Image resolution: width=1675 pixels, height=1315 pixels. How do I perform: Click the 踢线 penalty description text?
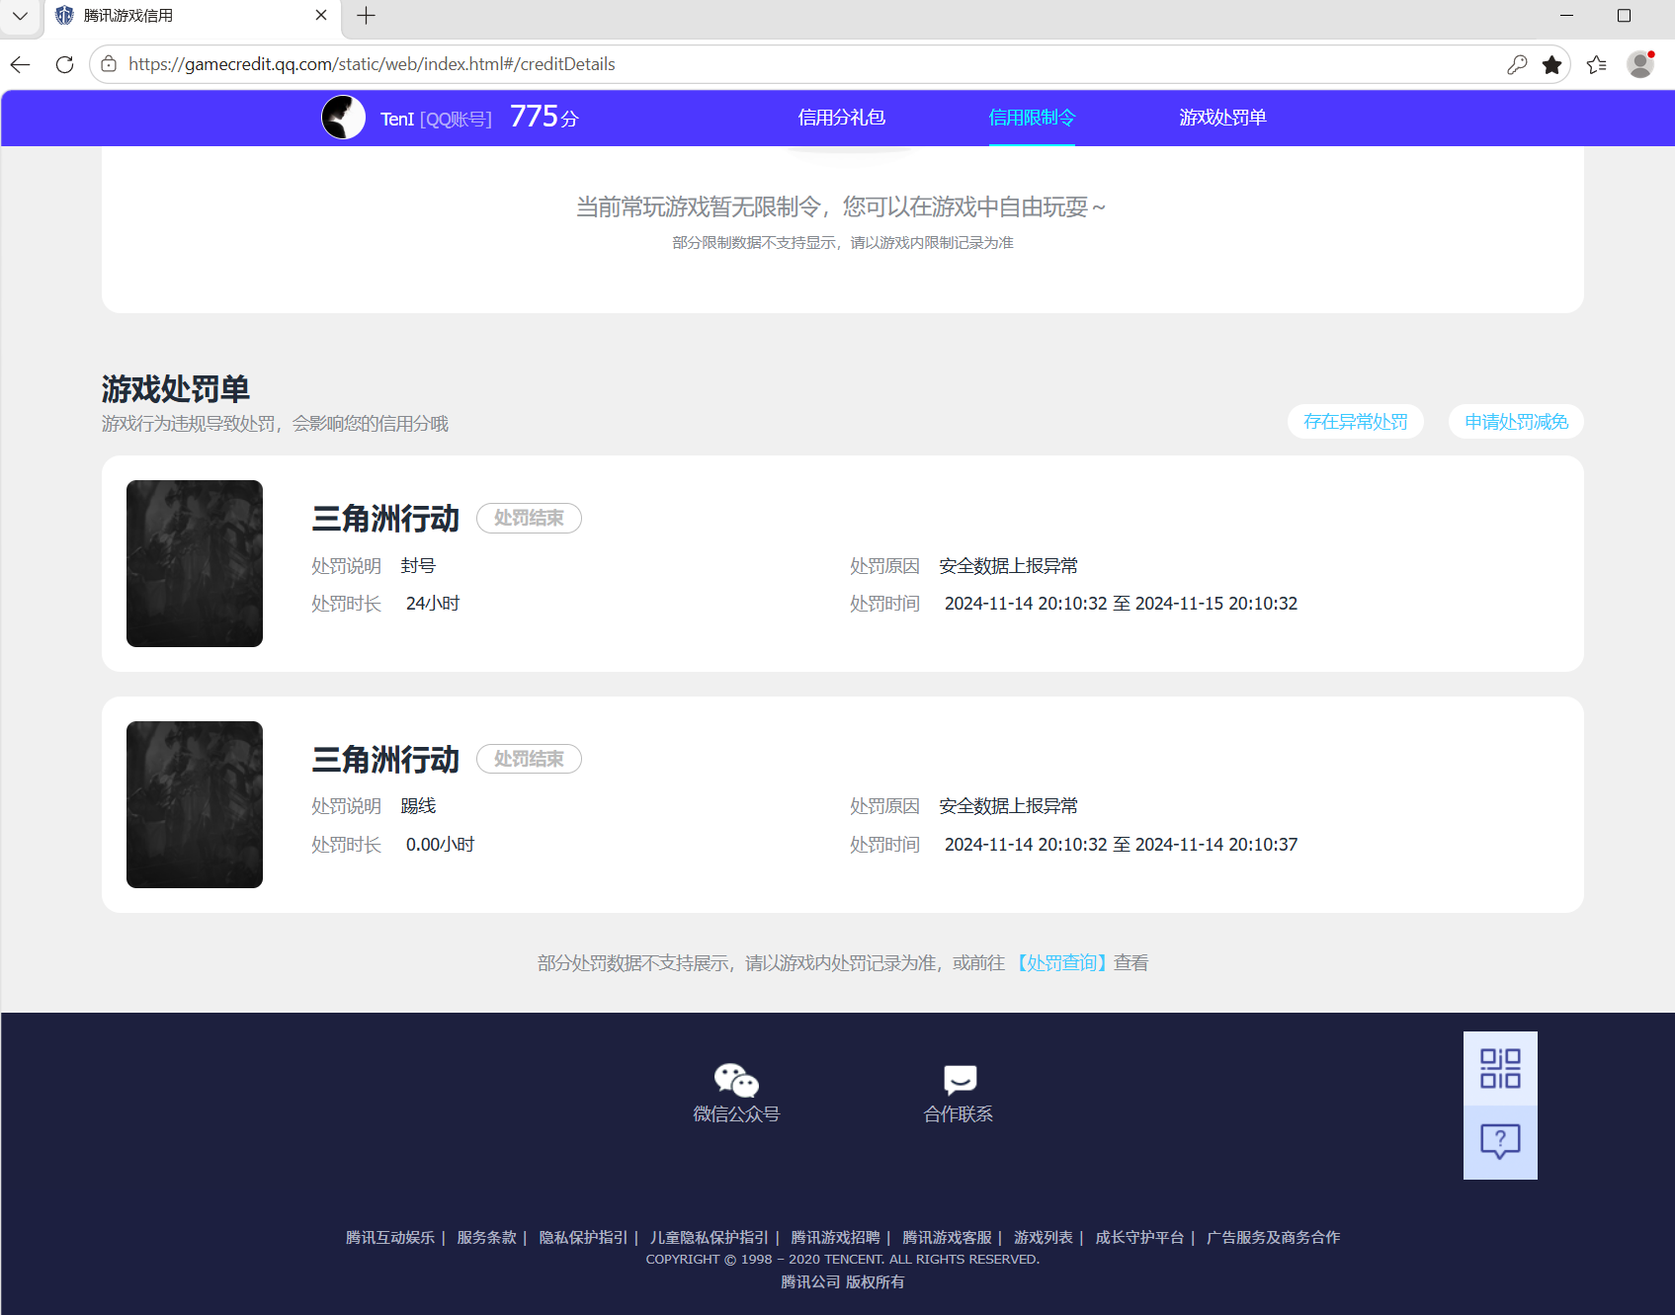(418, 806)
